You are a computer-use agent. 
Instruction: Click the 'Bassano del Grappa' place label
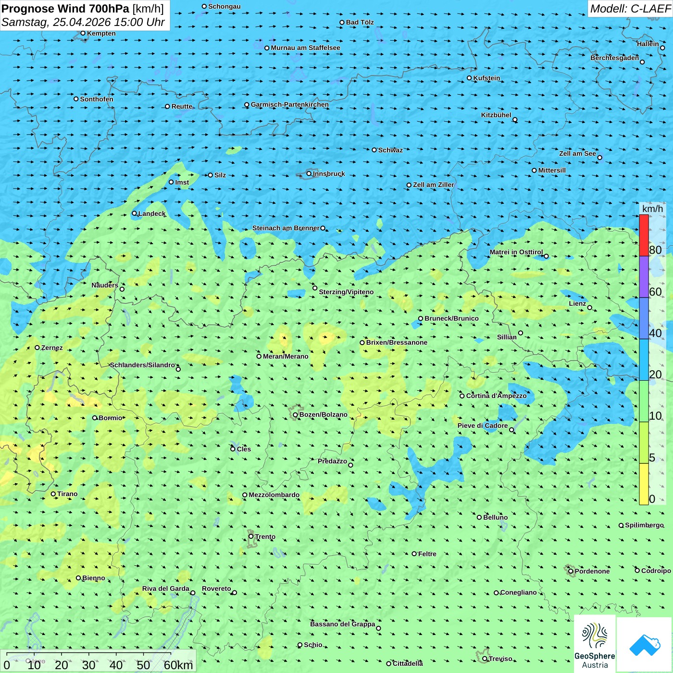tap(343, 624)
